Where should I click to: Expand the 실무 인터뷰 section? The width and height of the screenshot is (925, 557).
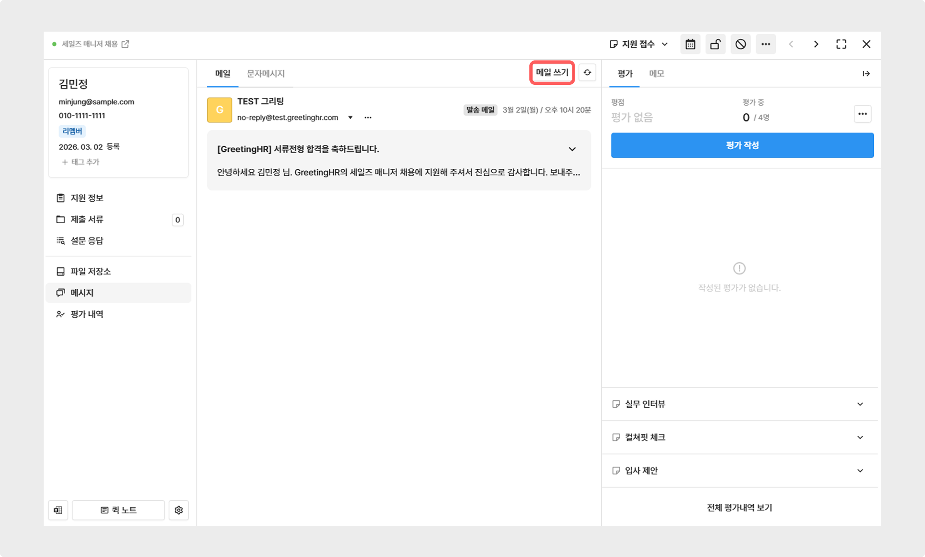(739, 404)
